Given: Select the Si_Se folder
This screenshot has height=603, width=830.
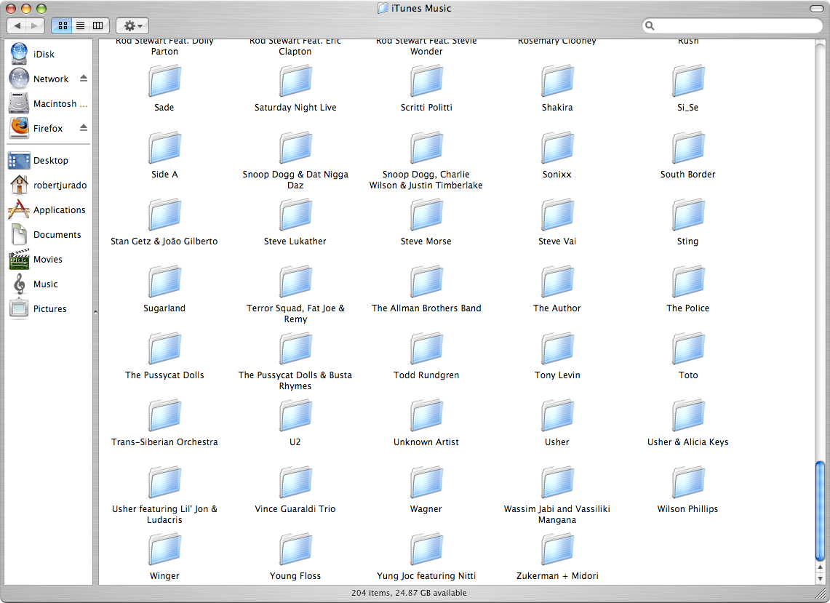Looking at the screenshot, I should click(688, 81).
